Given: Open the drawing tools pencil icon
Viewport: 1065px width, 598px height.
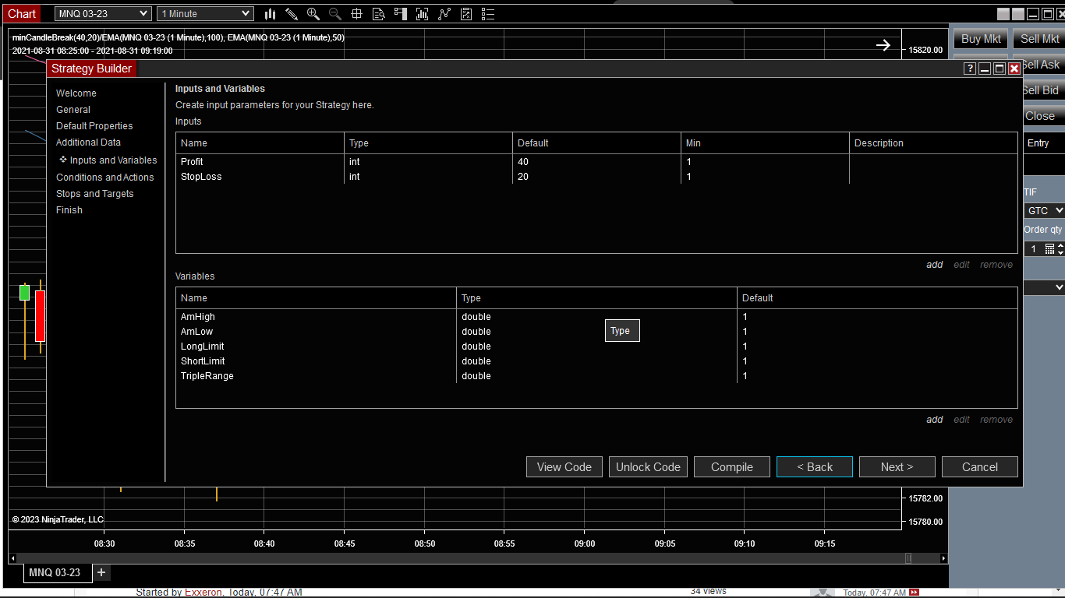Looking at the screenshot, I should [292, 14].
